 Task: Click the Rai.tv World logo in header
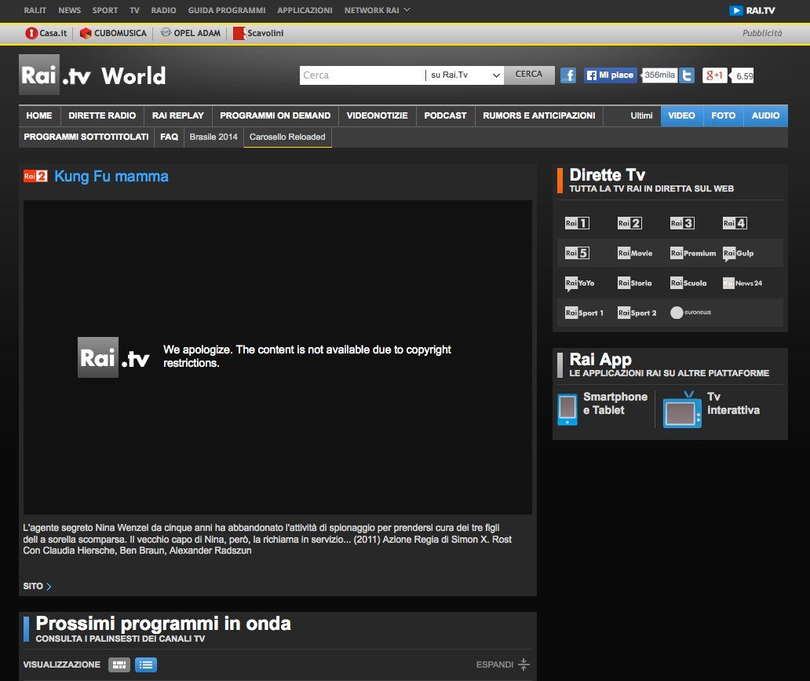[93, 75]
